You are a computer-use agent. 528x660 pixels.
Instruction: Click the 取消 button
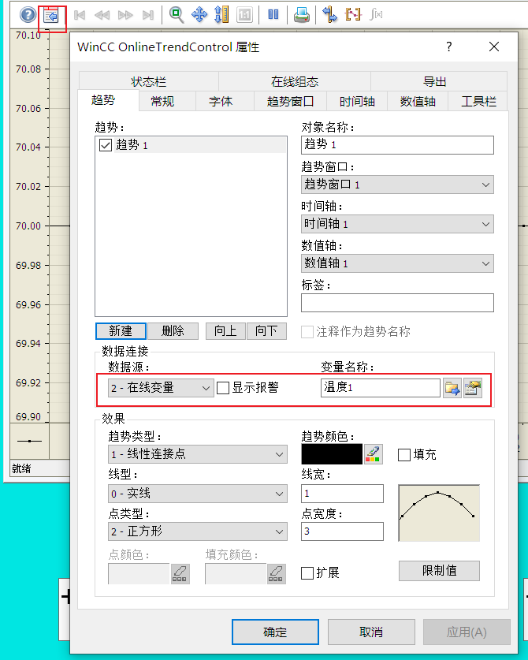371,632
